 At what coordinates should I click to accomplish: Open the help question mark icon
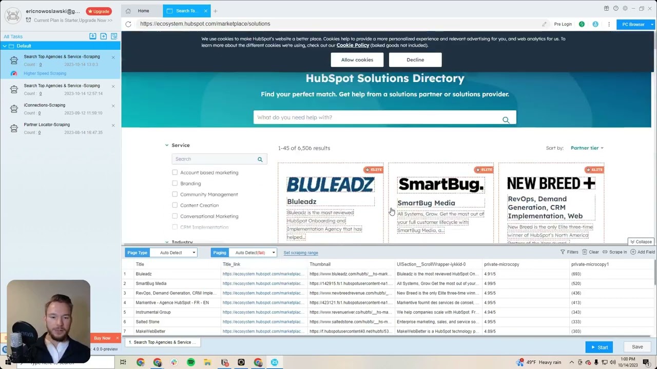(615, 8)
